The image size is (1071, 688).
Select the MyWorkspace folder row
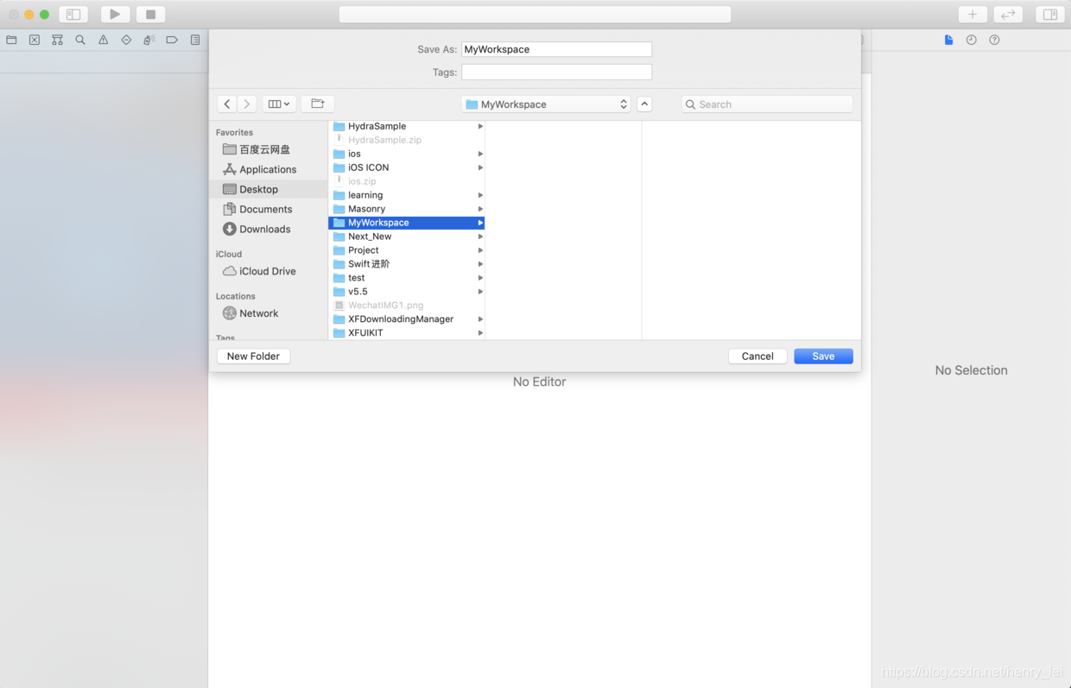(407, 223)
